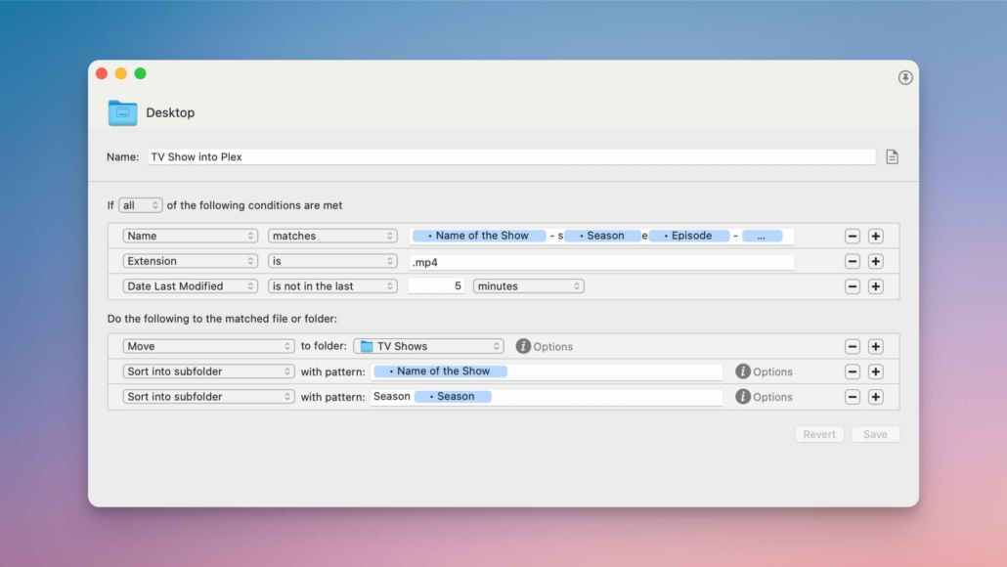Click the rule Name text field
1007x567 pixels.
[510, 157]
